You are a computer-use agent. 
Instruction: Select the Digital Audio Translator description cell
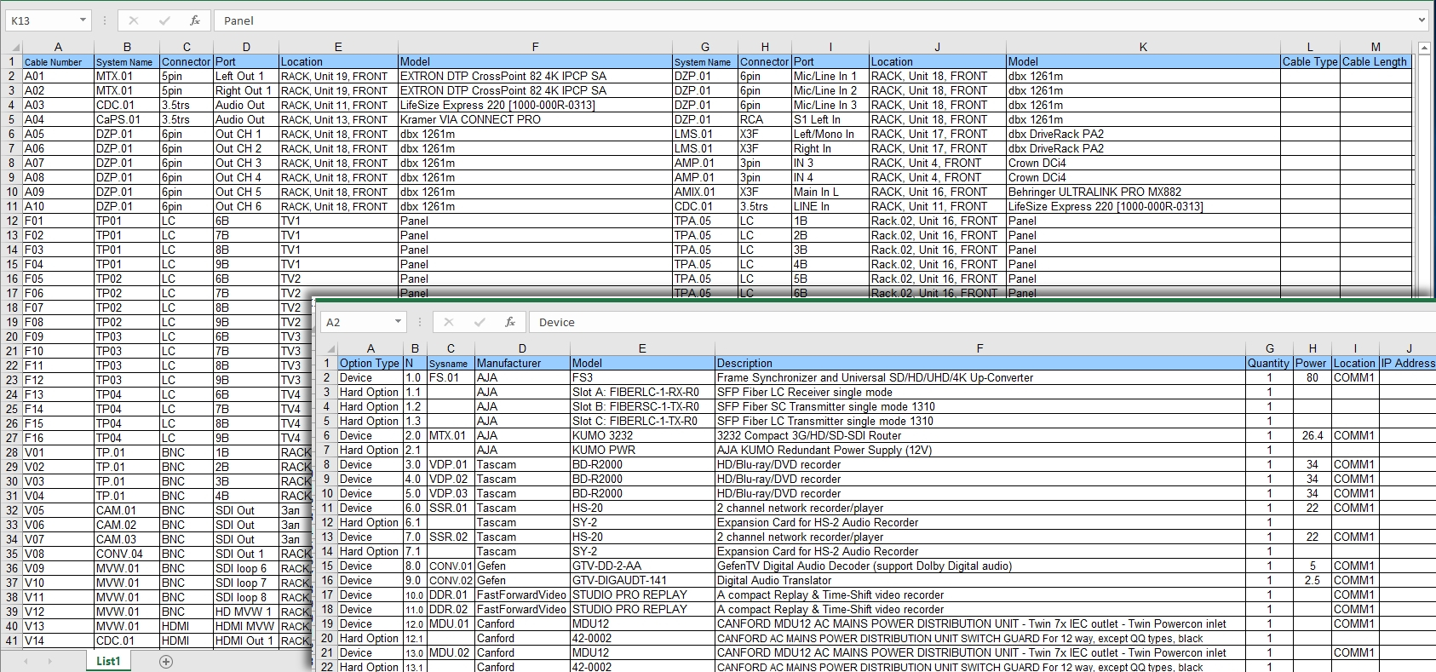point(979,580)
